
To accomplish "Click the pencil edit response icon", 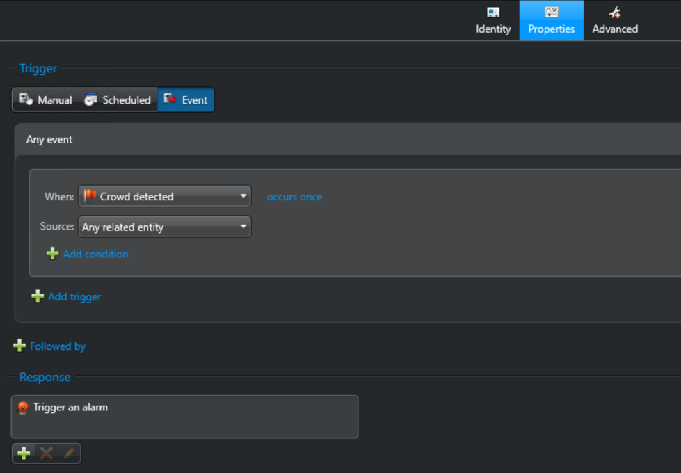I will pyautogui.click(x=69, y=454).
